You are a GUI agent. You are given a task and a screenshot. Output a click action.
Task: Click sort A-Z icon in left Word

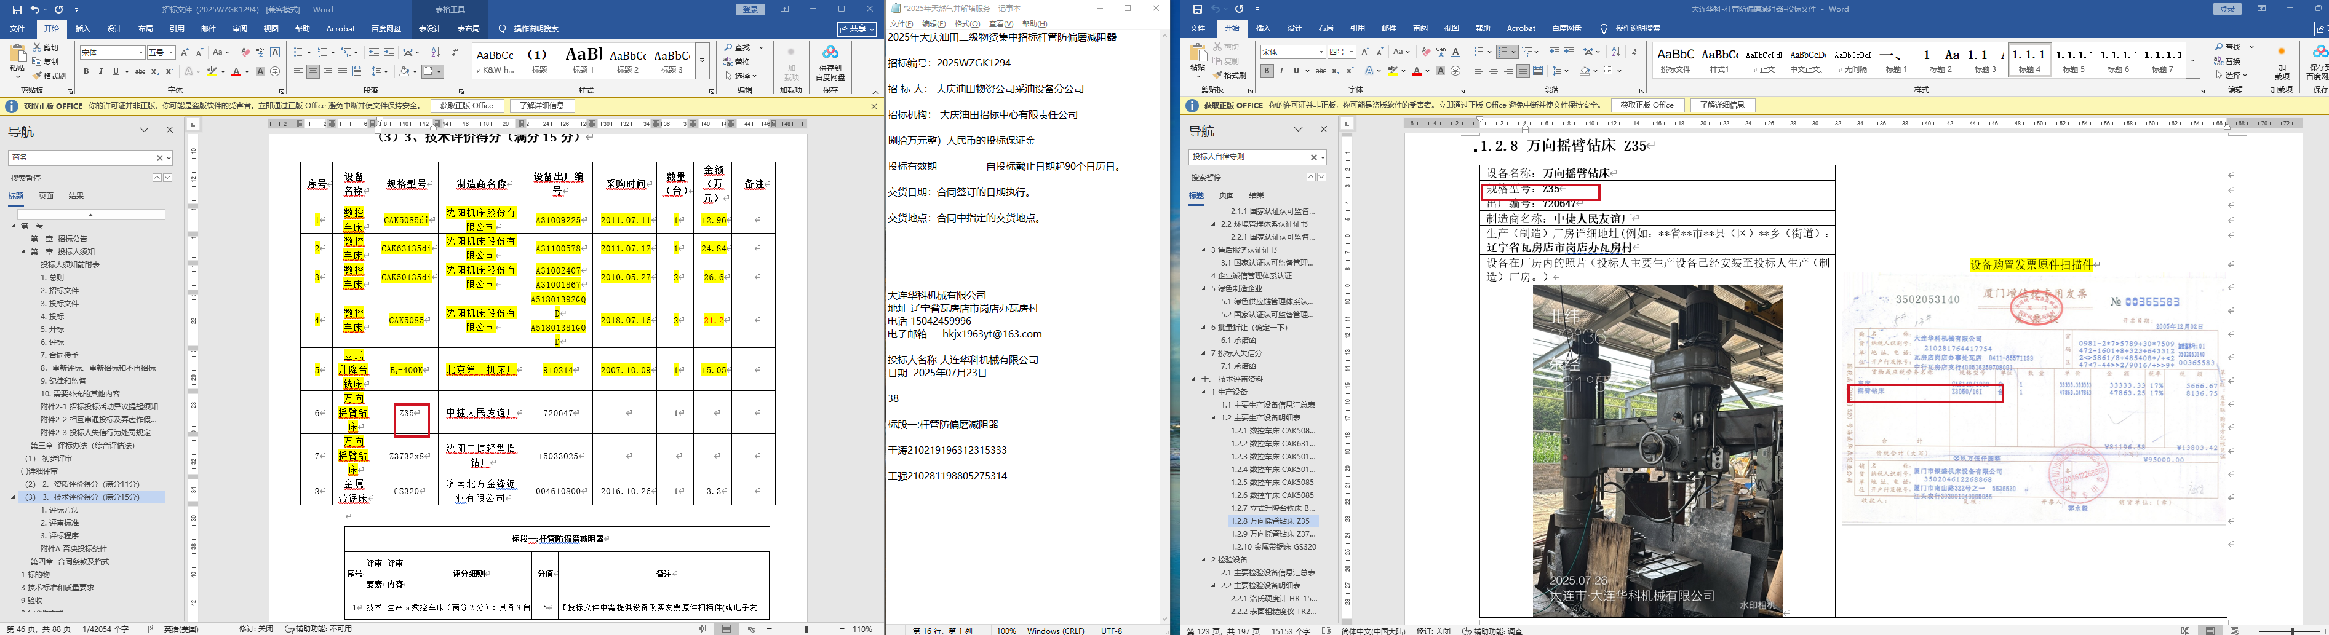point(435,52)
